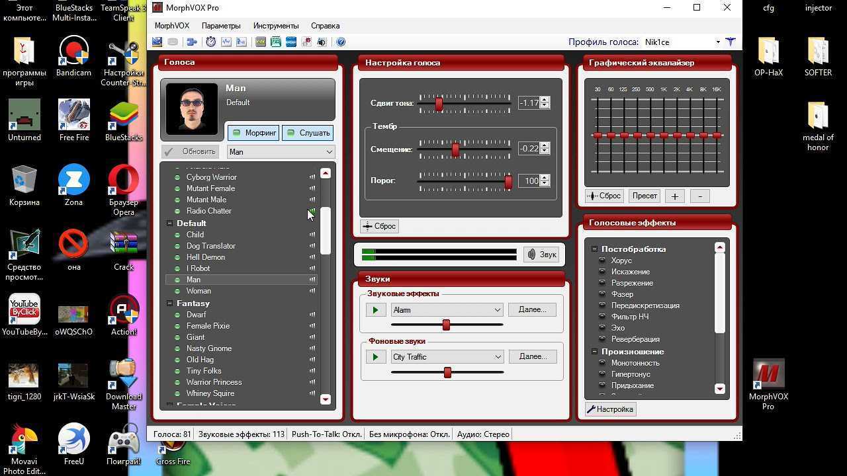Click the green dot beside Hell Demon
The image size is (847, 476).
pos(177,257)
